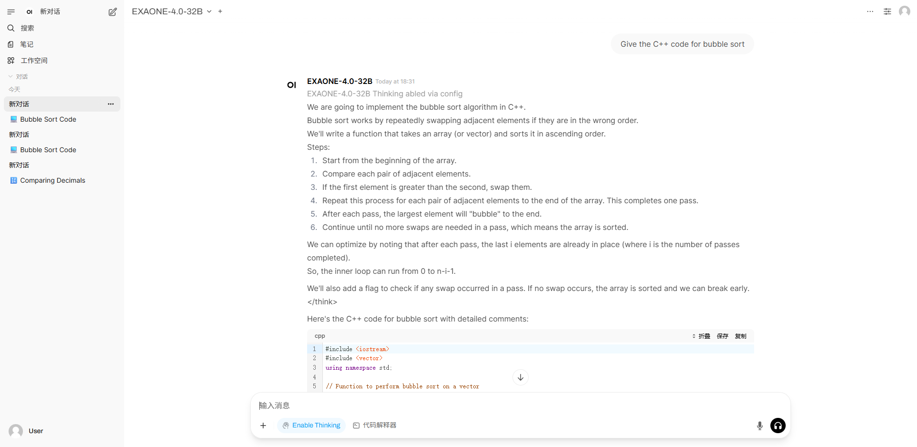Add another model with the plus icon

(220, 11)
